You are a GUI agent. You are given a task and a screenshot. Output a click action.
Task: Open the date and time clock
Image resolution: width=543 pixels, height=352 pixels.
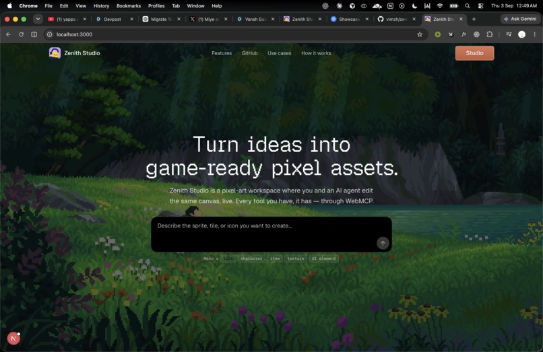[514, 5]
